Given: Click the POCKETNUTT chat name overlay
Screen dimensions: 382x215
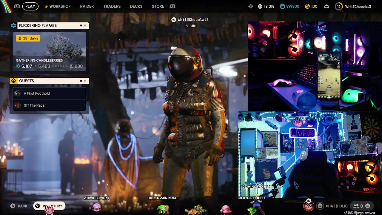Looking at the screenshot, I should (252, 198).
